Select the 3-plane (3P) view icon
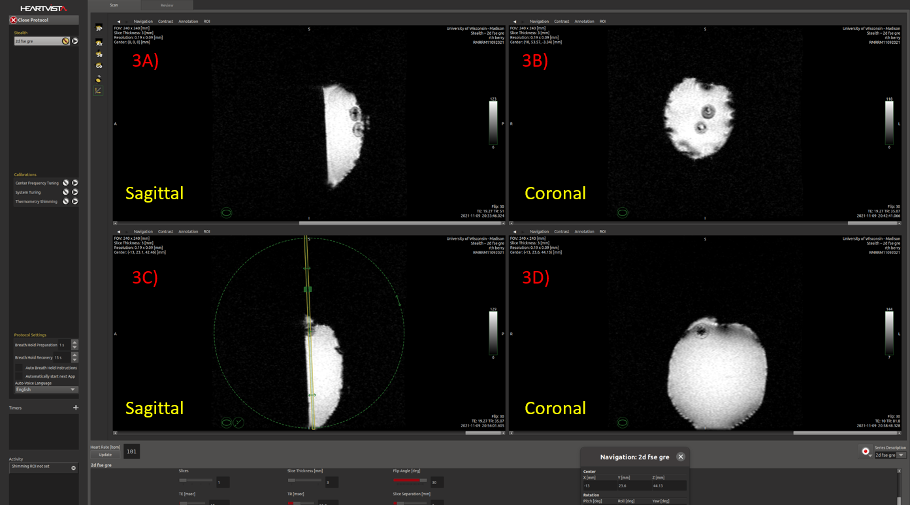 click(x=99, y=29)
